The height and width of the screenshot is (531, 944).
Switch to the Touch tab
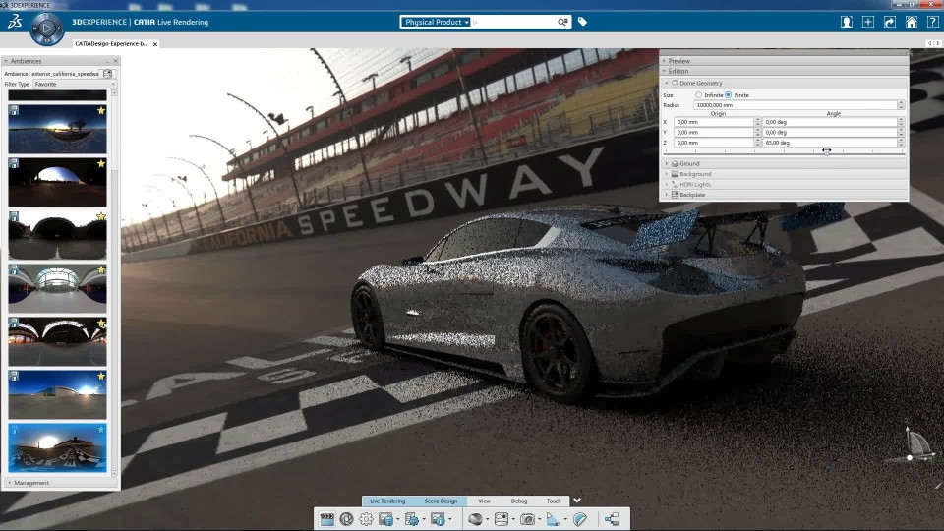point(554,501)
